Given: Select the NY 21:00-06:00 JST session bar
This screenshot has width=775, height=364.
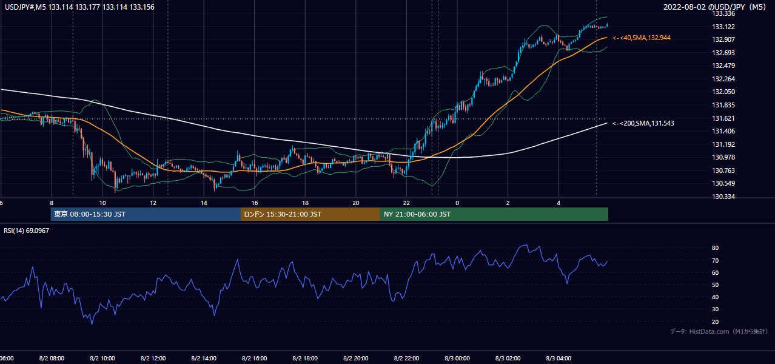Looking at the screenshot, I should pos(494,214).
